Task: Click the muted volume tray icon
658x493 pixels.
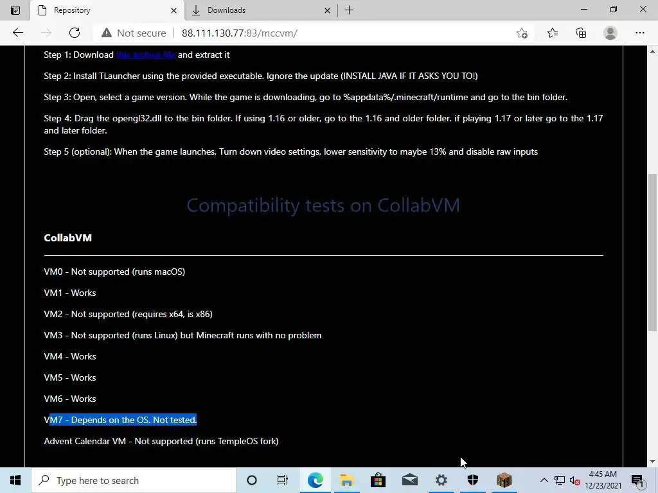Action: tap(575, 480)
